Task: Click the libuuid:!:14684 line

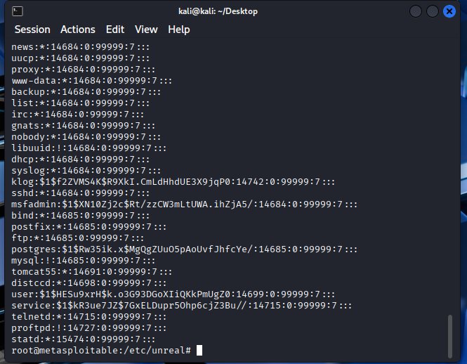Action: coord(89,148)
